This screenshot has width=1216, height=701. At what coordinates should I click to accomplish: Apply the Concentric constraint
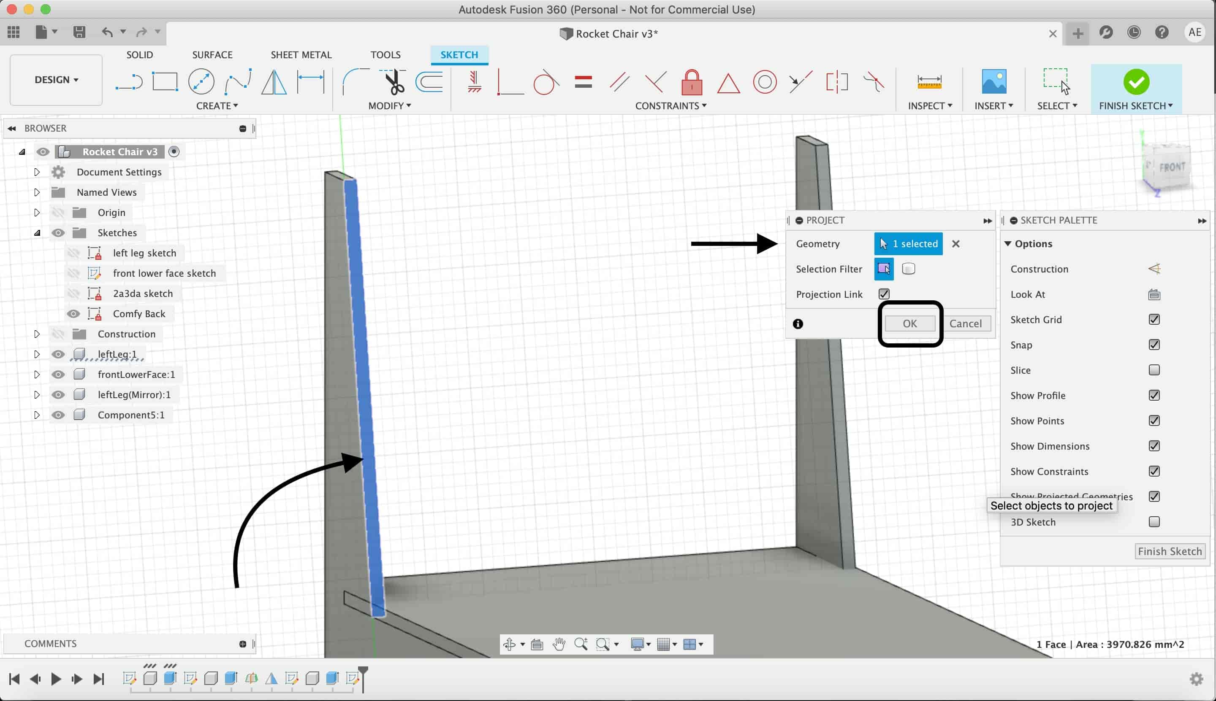pos(765,81)
